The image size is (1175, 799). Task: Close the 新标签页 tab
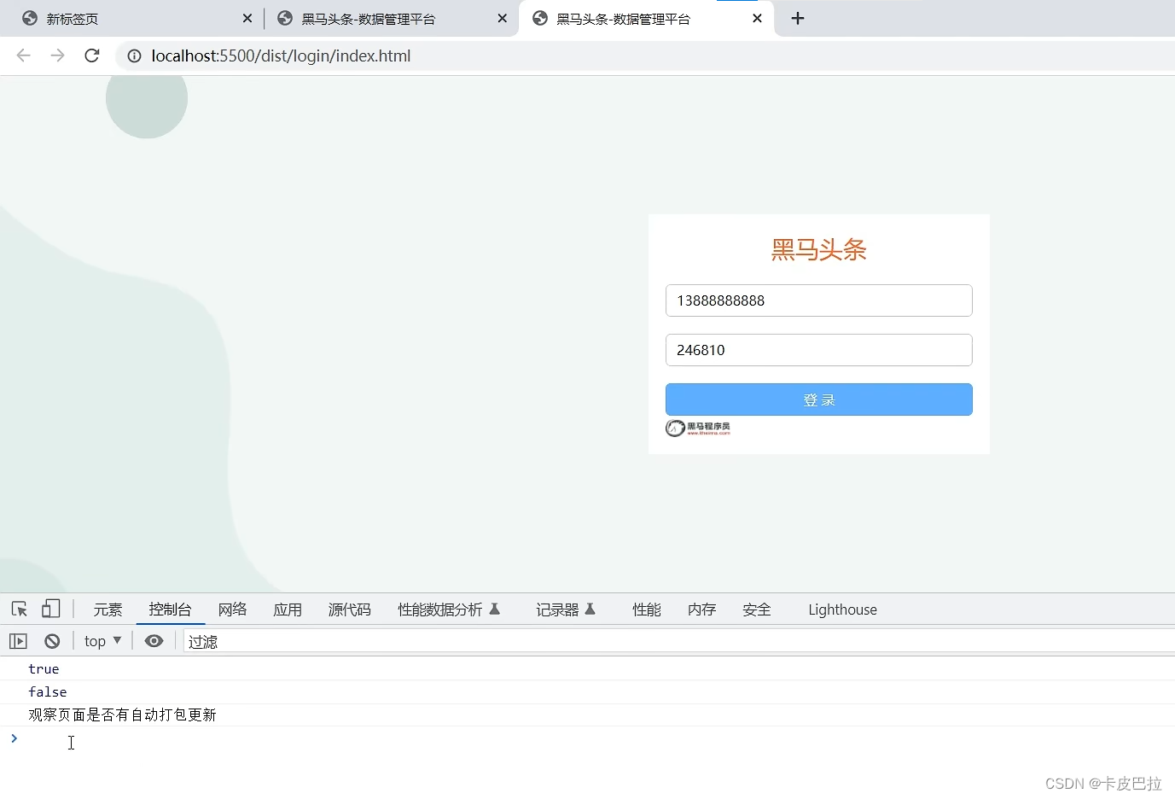[247, 19]
